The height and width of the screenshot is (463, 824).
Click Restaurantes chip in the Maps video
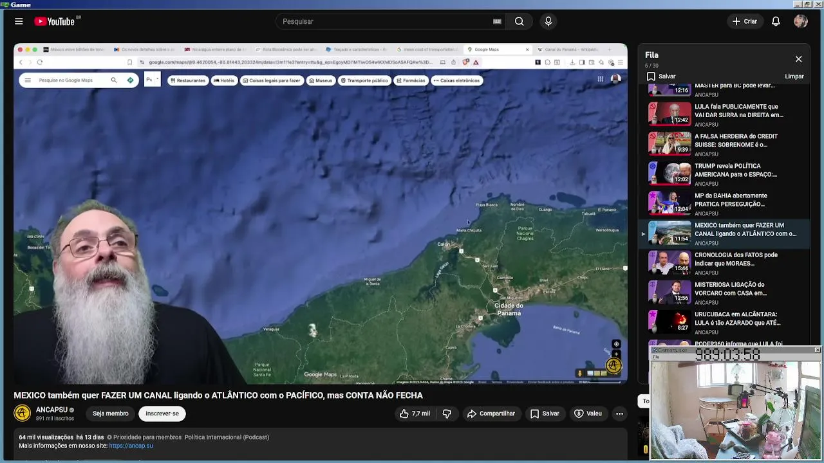[x=187, y=80]
